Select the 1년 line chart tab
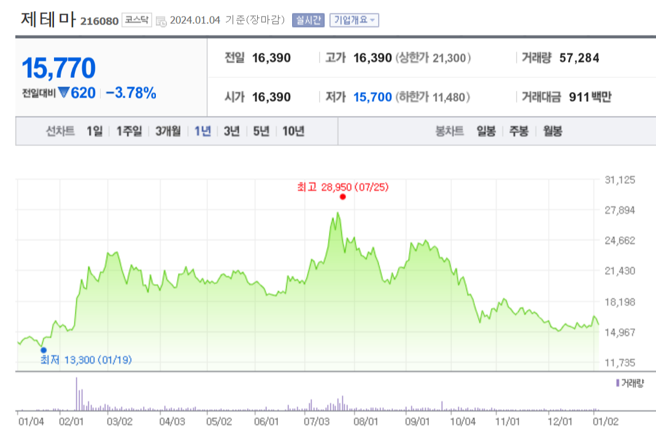 (x=203, y=131)
